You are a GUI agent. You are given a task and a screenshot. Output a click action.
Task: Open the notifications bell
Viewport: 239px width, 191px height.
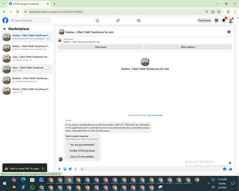[x=224, y=21]
